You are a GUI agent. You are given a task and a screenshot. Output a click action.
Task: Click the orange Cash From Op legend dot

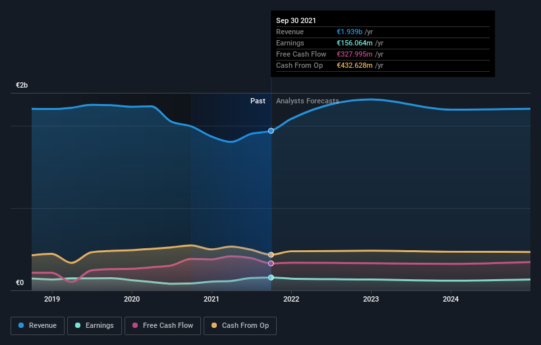coord(214,325)
